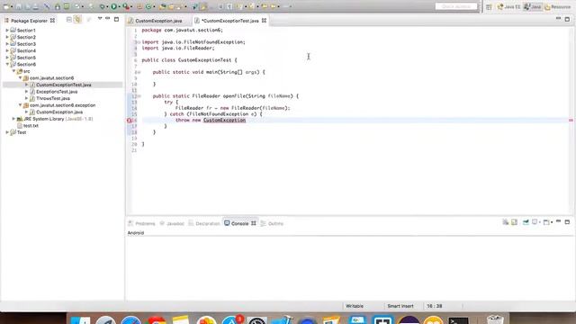Select CustomExceptionTest.java in Package Explorer
Viewport: 576px width, 324px height.
click(63, 85)
